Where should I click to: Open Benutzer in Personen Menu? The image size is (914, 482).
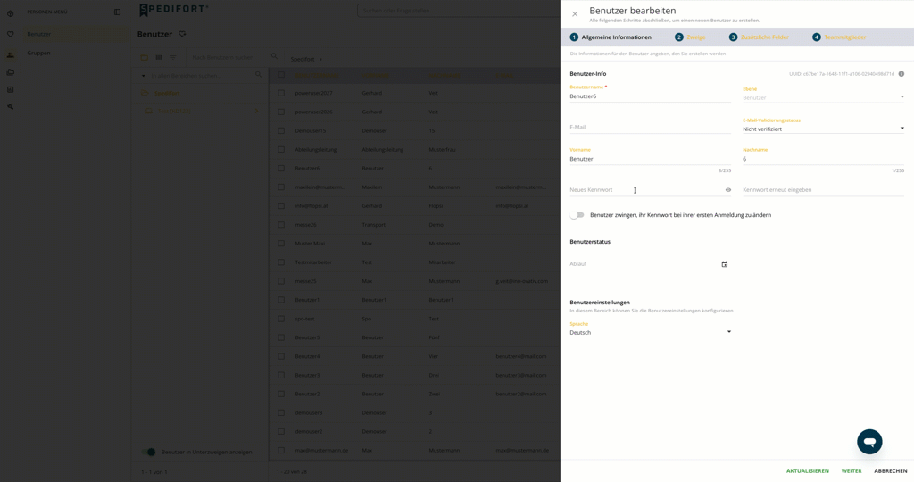coord(75,35)
